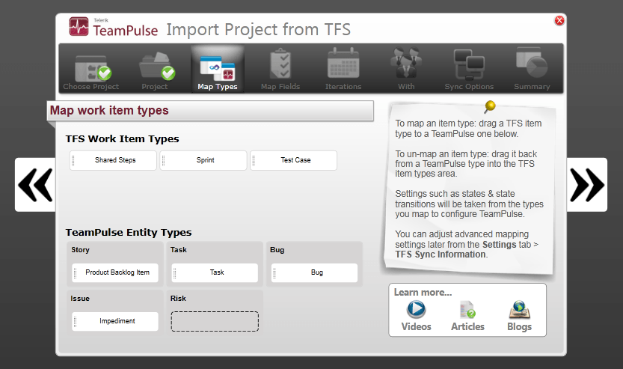Viewport: 623px width, 369px height.
Task: Select the Impediment item under Issue
Action: click(115, 321)
